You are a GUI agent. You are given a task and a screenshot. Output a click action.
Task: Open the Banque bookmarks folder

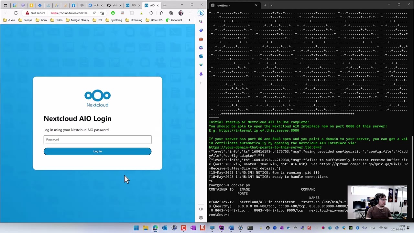(x=26, y=20)
